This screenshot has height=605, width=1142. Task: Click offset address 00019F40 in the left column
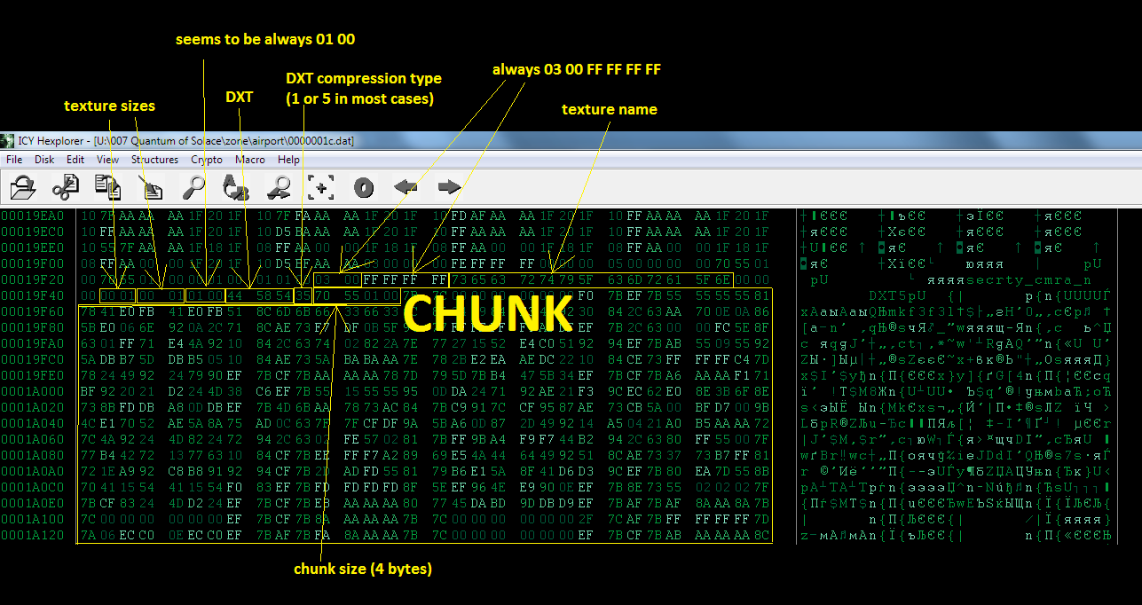point(33,295)
